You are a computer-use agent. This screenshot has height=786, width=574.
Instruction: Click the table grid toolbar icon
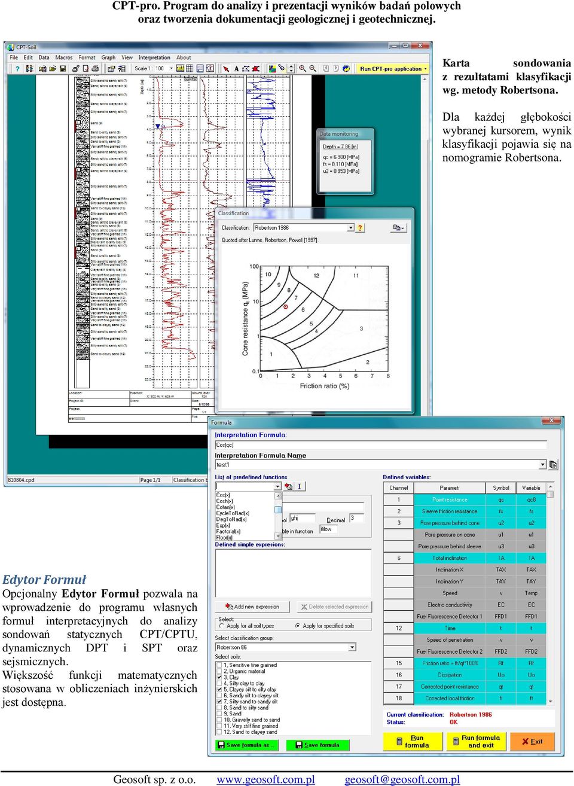click(190, 69)
